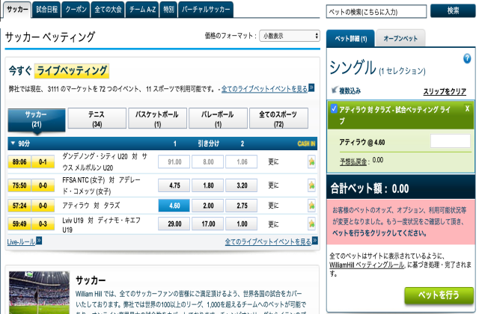The height and width of the screenshot is (314, 479).
Task: Open the 試合日程 tab
Action: pos(47,9)
